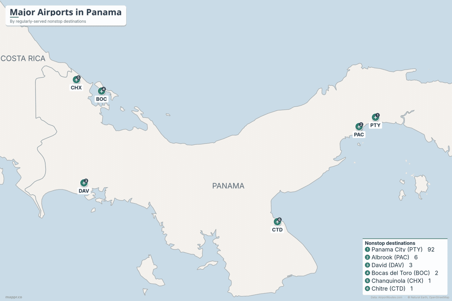Click the Natural Earth, OpenStreetMap attribution
The image size is (452, 301).
(428, 297)
